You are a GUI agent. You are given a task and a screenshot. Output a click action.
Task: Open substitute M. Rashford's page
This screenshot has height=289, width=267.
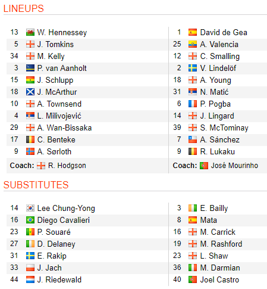pos(221,244)
